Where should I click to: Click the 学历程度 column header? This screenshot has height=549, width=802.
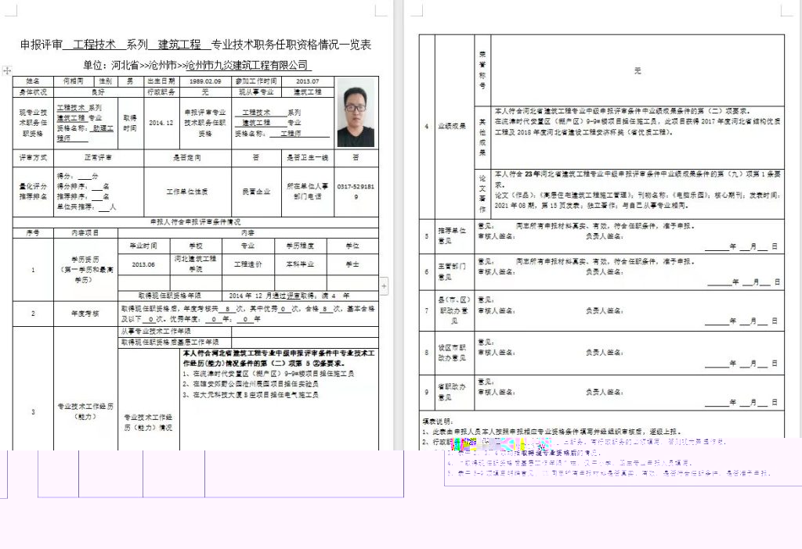tap(300, 246)
